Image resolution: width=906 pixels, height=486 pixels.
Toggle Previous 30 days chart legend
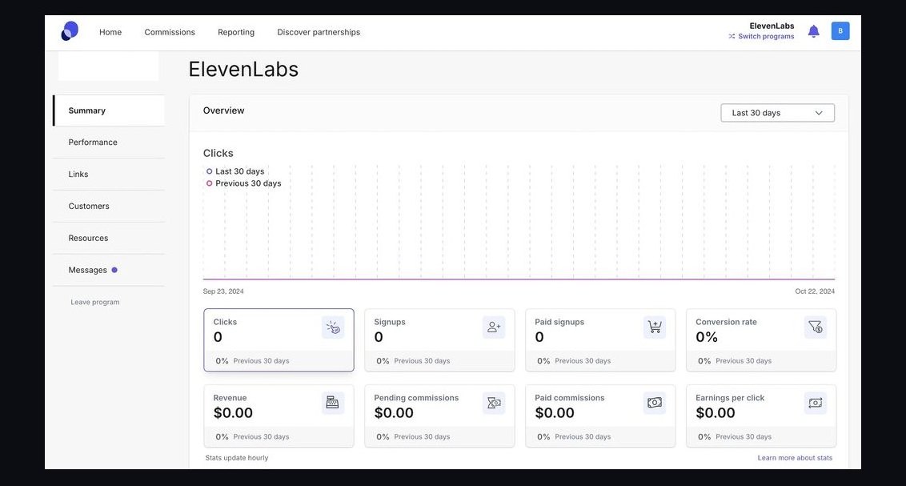(x=243, y=183)
